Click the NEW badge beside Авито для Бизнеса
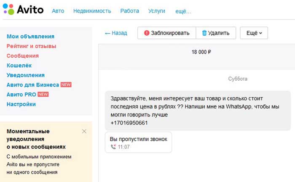This screenshot has width=295, height=182. pyautogui.click(x=66, y=84)
